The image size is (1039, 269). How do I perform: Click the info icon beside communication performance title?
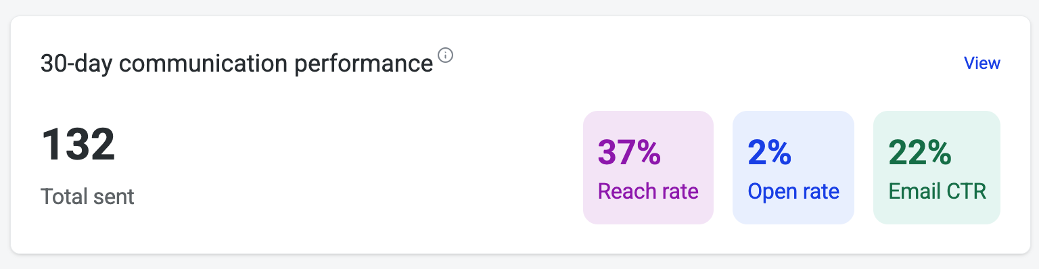click(445, 55)
